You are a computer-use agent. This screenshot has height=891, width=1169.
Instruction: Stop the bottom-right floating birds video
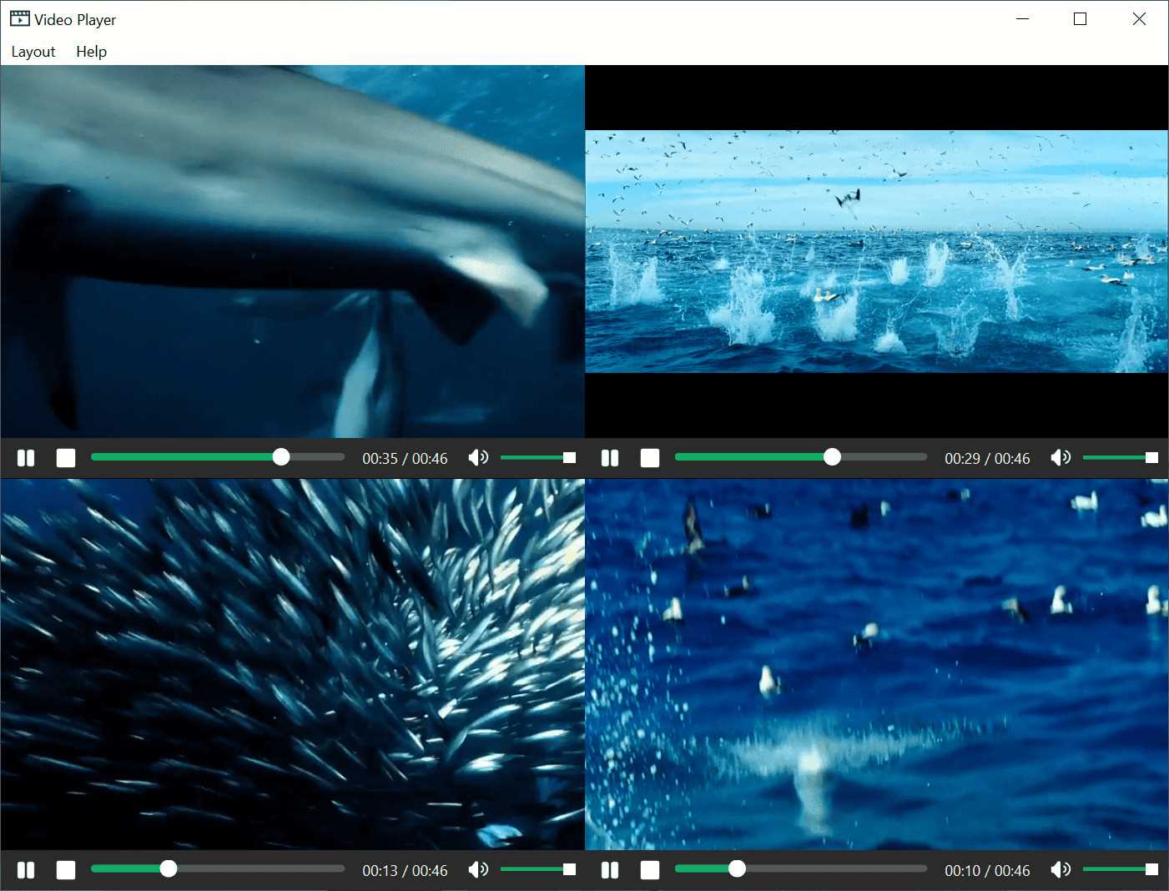pyautogui.click(x=650, y=870)
